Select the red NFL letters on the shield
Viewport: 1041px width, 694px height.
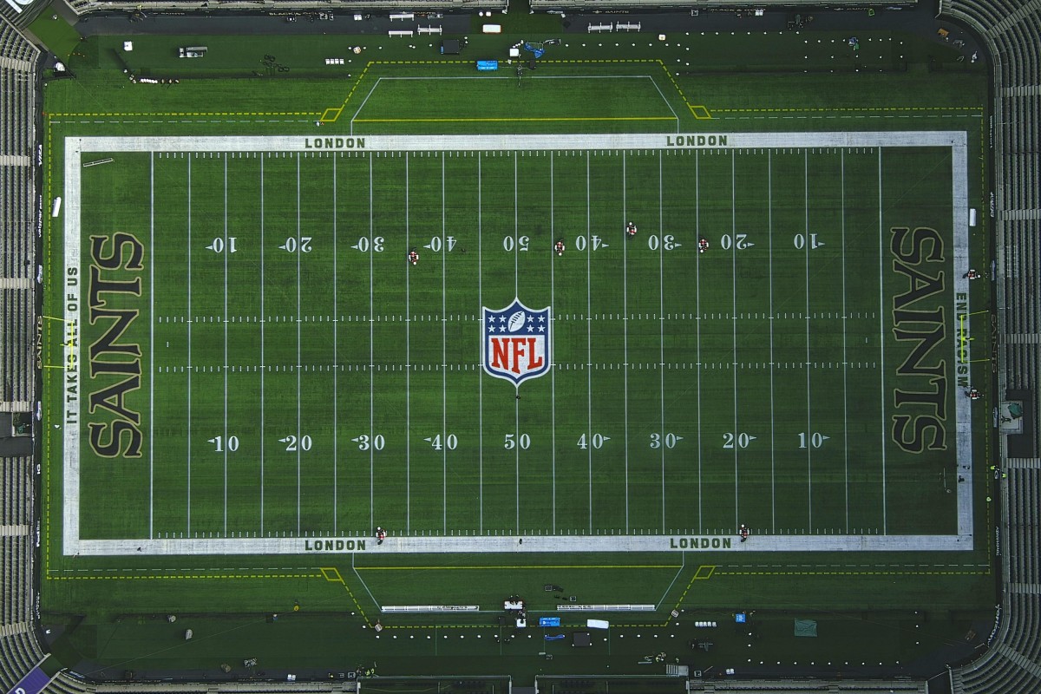(516, 352)
